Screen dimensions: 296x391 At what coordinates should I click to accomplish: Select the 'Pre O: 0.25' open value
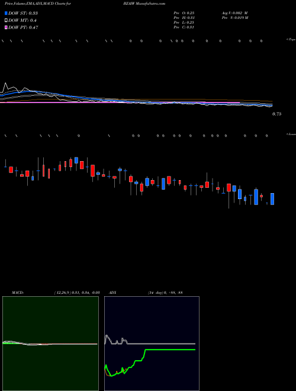[x=184, y=13]
